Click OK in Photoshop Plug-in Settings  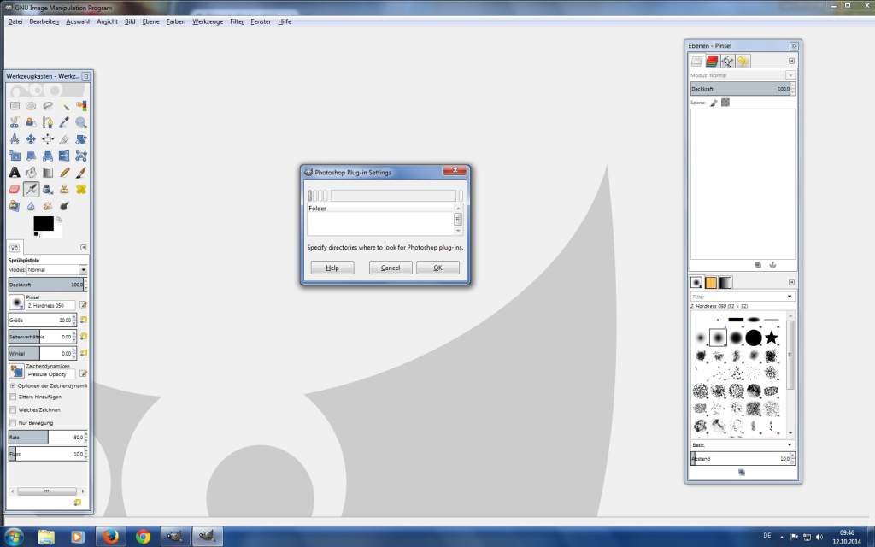pyautogui.click(x=438, y=268)
